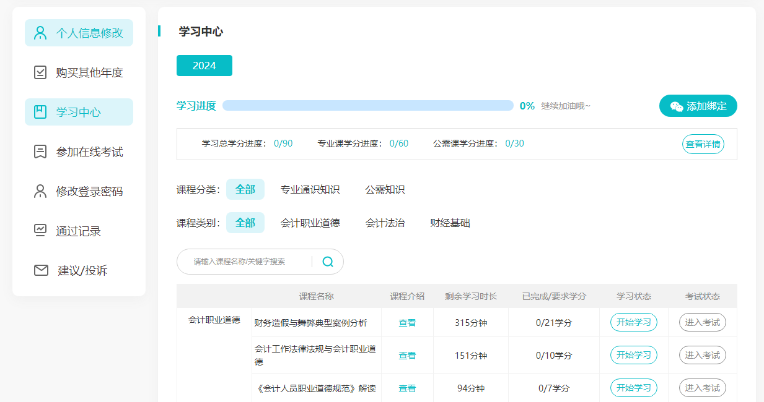
Task: Start learning 财务造假与舞弊典型案例分析 course
Action: [633, 322]
